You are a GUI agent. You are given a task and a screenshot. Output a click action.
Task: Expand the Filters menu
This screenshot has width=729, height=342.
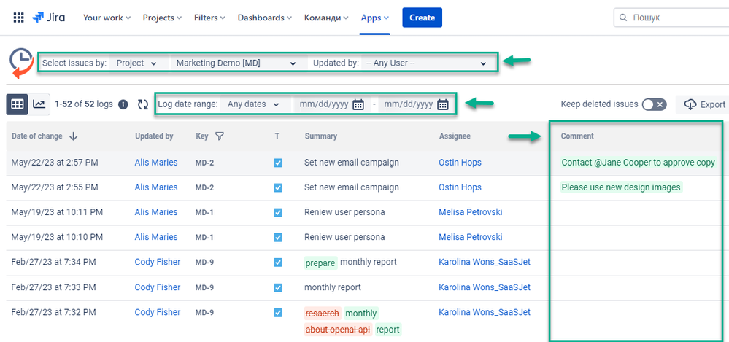(209, 18)
